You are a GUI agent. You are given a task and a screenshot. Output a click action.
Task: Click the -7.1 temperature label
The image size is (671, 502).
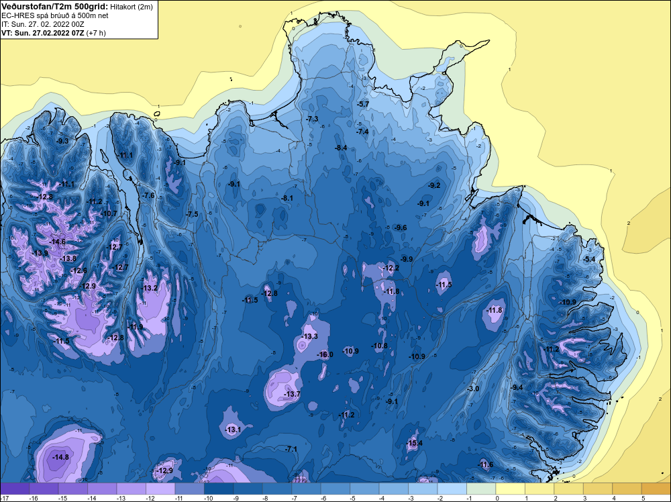coord(291,449)
